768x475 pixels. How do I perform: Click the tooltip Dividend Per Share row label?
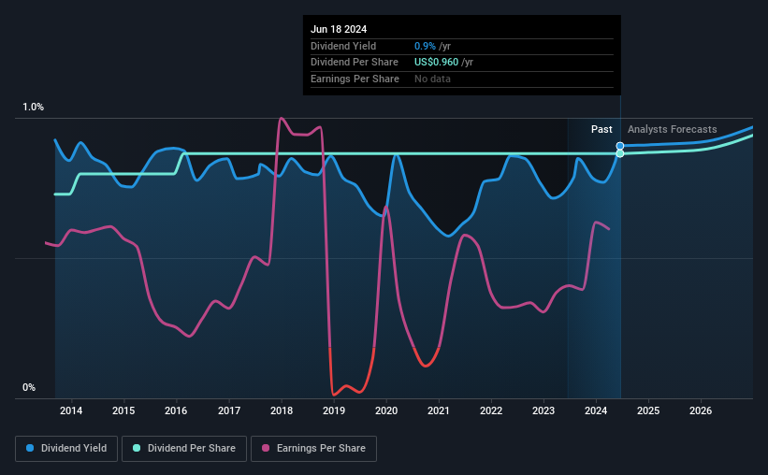355,63
